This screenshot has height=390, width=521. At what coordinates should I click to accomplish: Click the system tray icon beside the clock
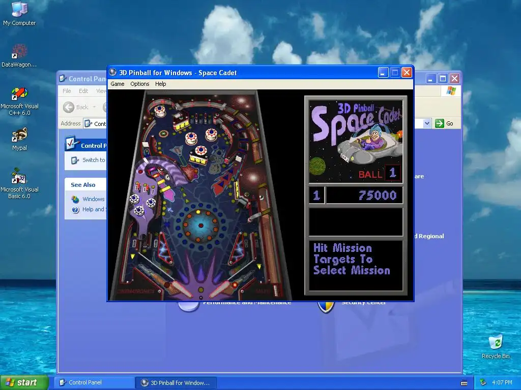click(483, 382)
